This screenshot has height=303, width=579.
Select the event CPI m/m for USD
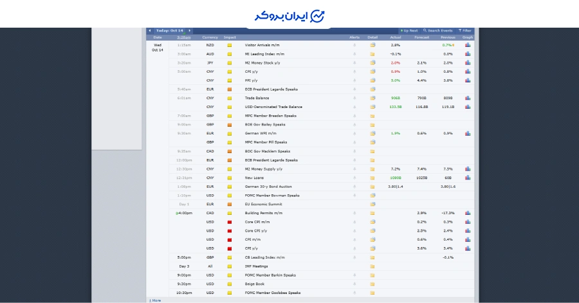click(253, 239)
